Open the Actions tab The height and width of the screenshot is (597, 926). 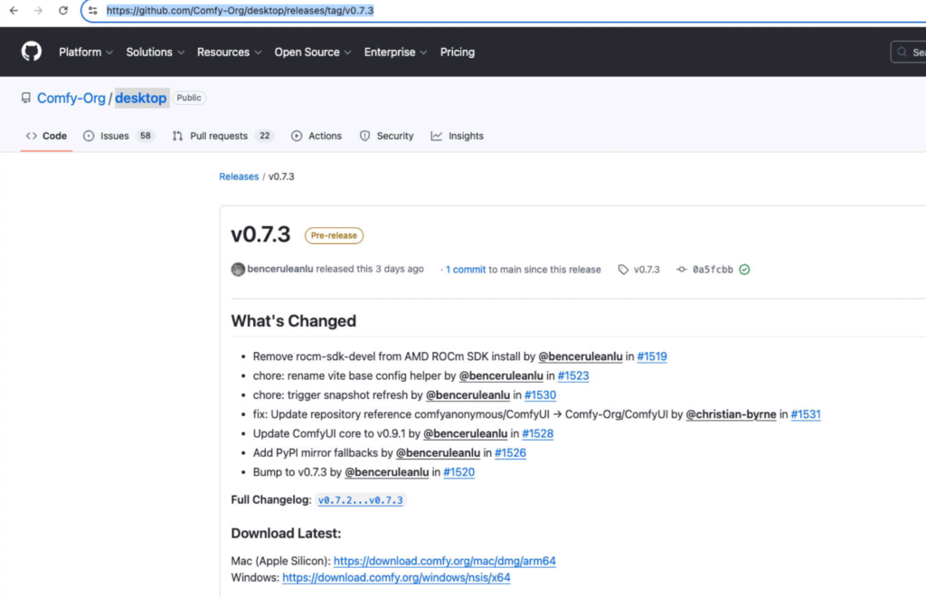click(x=317, y=136)
